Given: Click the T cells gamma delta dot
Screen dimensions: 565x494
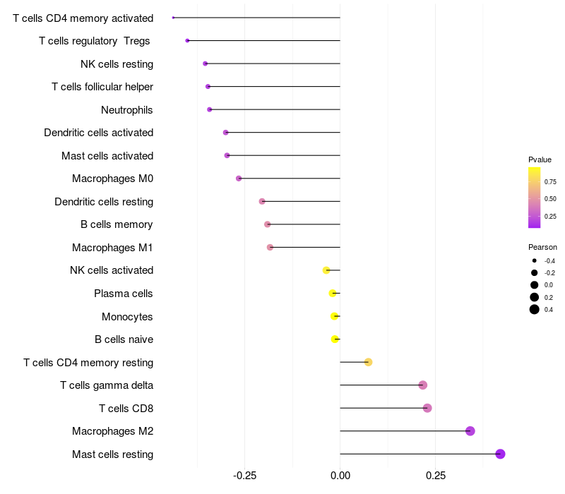Looking at the screenshot, I should pyautogui.click(x=422, y=385).
